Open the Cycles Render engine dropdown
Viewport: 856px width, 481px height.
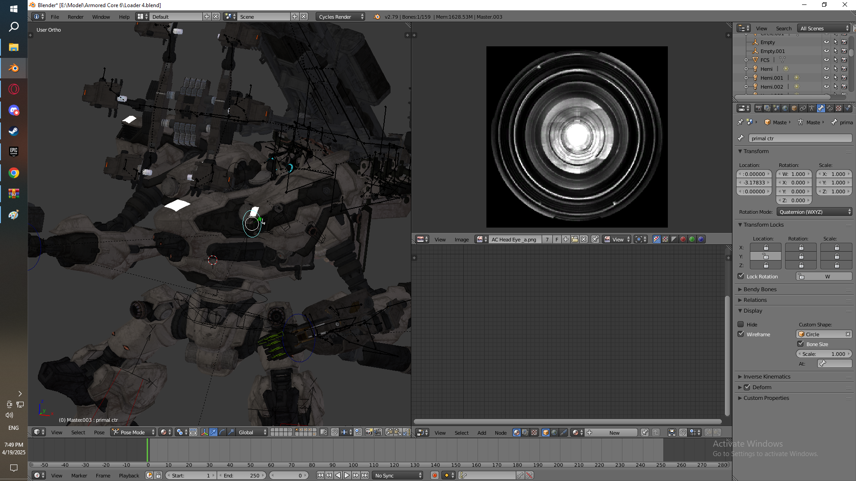341,16
